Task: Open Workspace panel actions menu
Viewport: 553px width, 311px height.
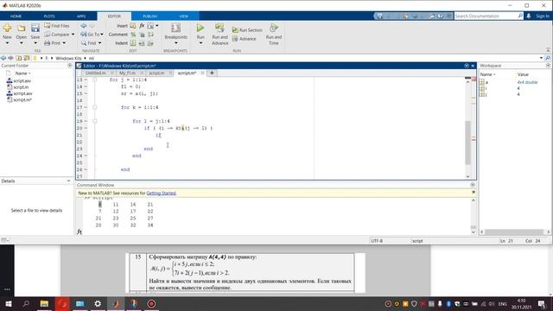Action: (x=548, y=66)
